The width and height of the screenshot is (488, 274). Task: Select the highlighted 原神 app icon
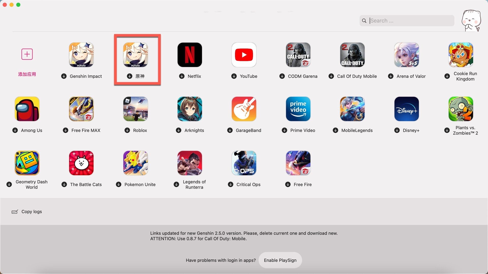[x=135, y=55]
